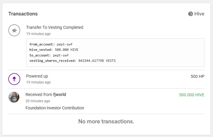Click the Powered up 19 minutes ago timestamp
The height and width of the screenshot is (137, 213).
coord(38,82)
